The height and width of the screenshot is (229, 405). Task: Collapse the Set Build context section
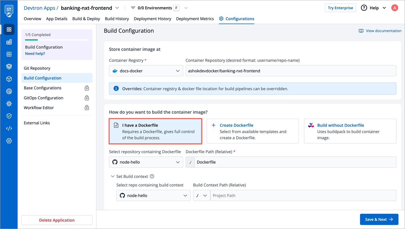pyautogui.click(x=113, y=176)
